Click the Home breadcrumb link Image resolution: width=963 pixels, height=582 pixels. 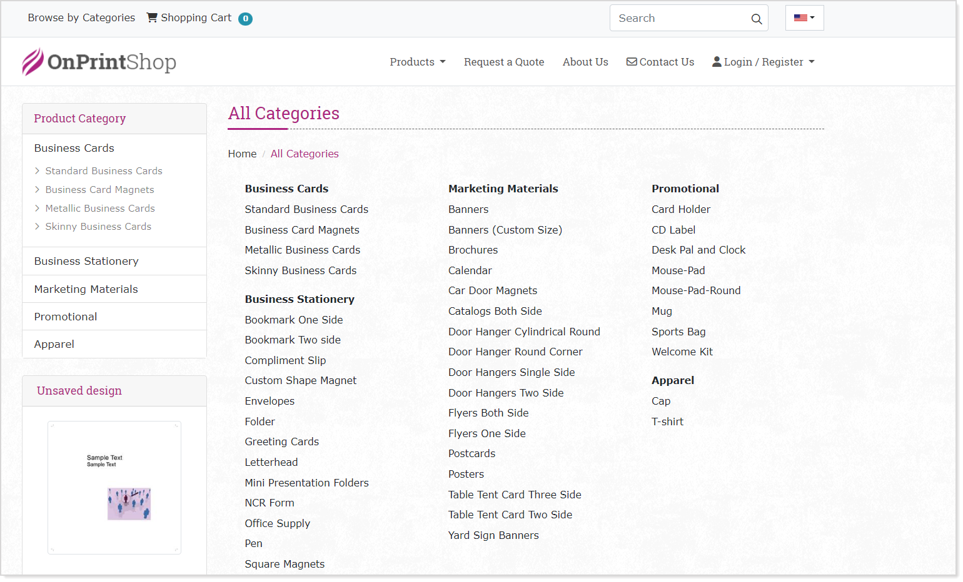(242, 154)
